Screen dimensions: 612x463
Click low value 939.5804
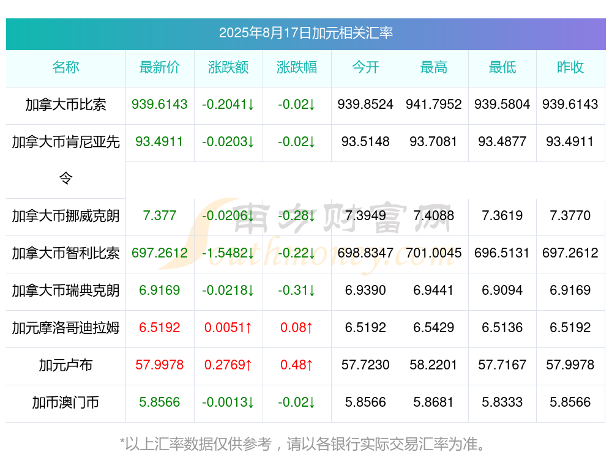click(502, 105)
